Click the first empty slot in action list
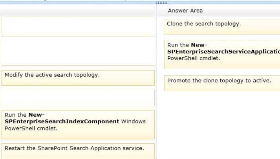 click(78, 27)
